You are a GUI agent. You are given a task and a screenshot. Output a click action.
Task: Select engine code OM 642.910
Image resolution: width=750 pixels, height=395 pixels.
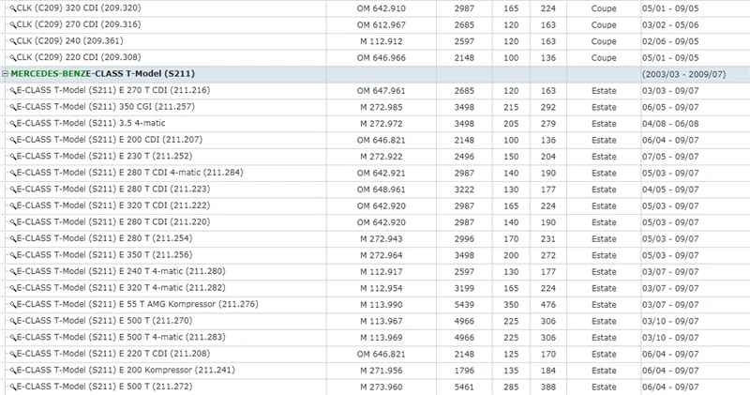point(382,8)
